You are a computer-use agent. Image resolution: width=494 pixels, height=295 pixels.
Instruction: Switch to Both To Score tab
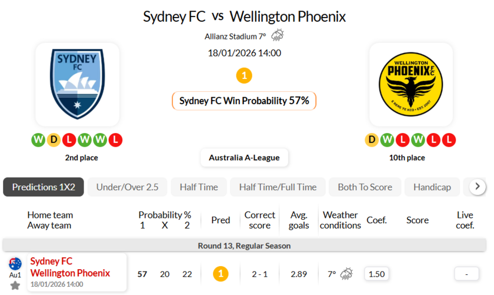(365, 187)
